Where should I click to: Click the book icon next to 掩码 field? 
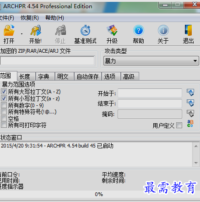point(190,114)
